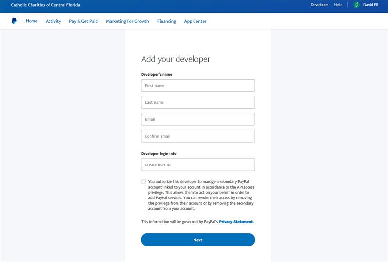
Task: Focus the First name field
Action: (198, 86)
